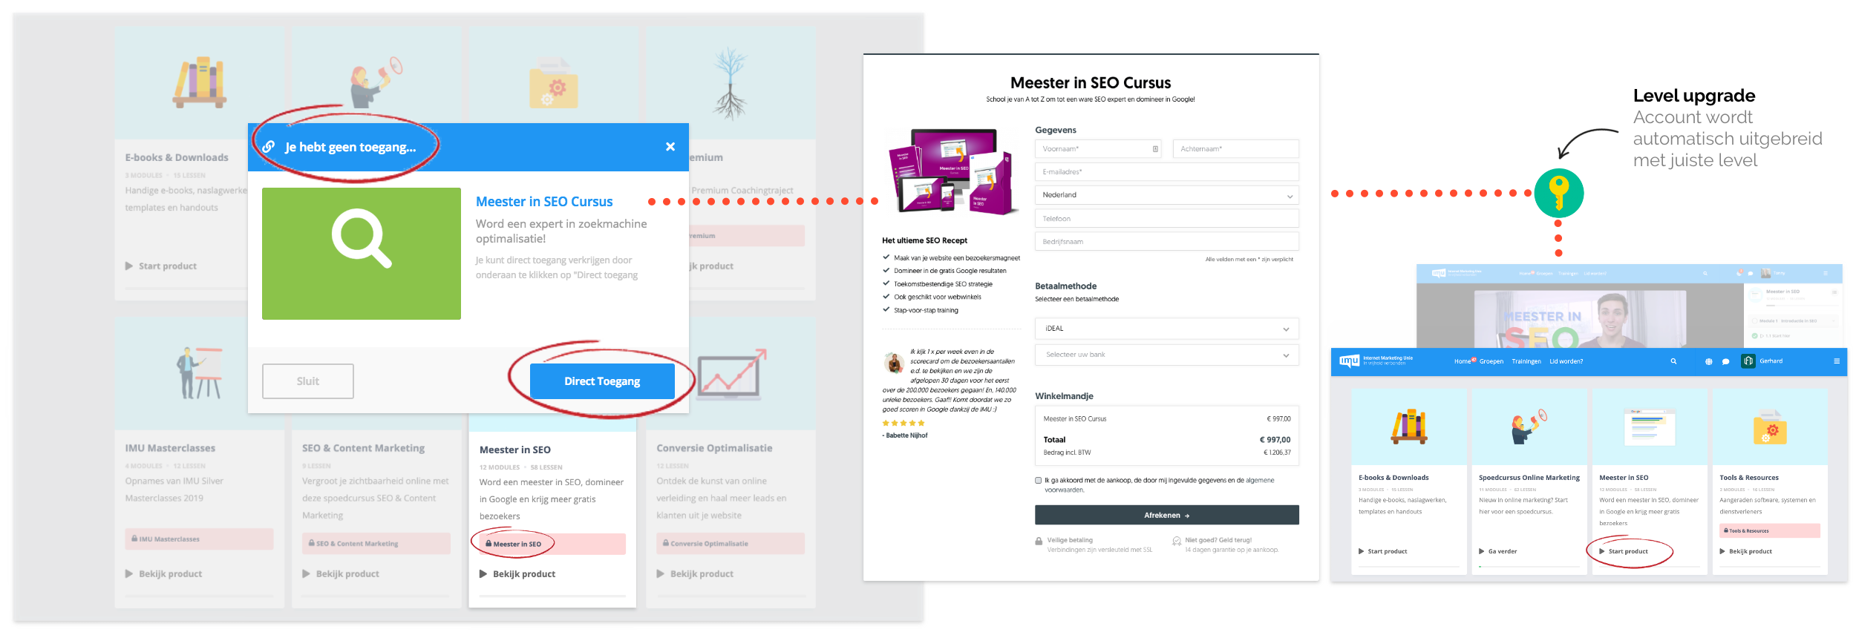This screenshot has height=635, width=1856.
Task: Click lesson '1.1 Start hier' in Tonny's window
Action: (1777, 336)
